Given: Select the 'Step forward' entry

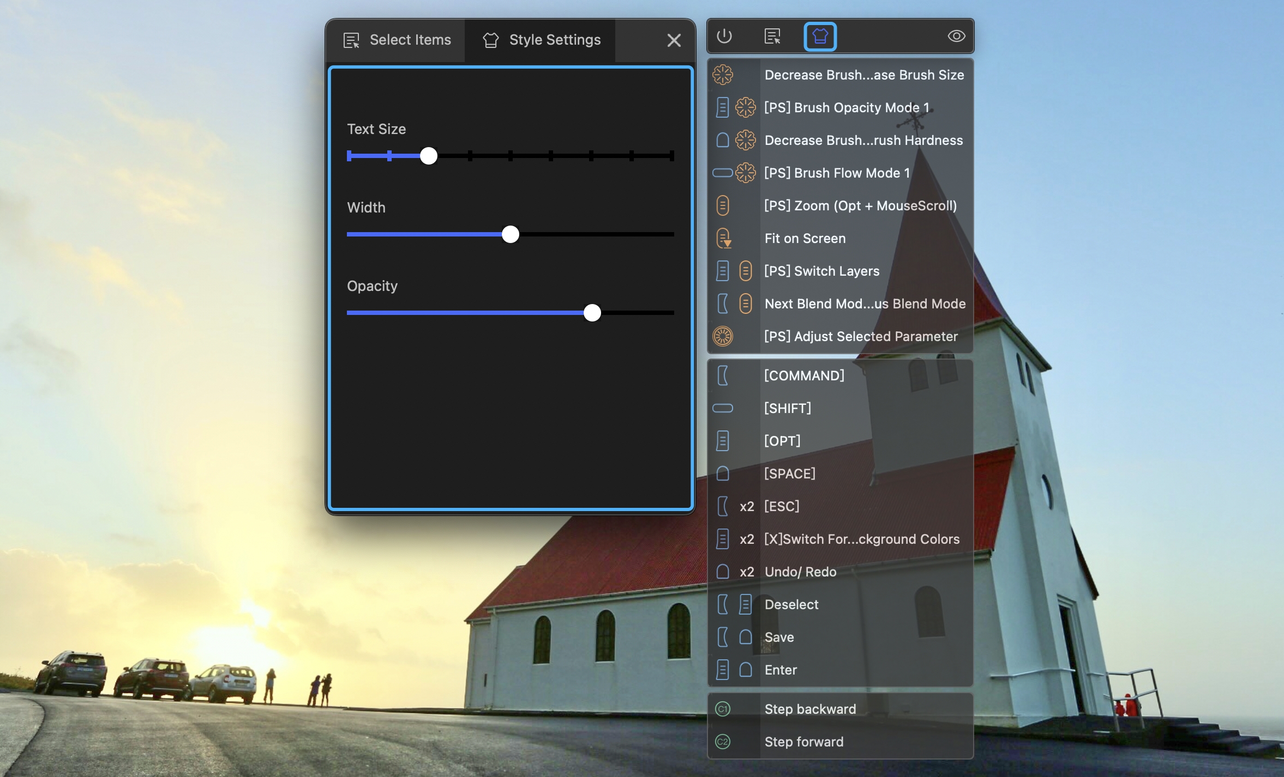Looking at the screenshot, I should pos(841,742).
